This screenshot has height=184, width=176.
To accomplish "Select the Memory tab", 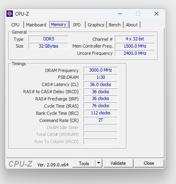I will point(59,24).
